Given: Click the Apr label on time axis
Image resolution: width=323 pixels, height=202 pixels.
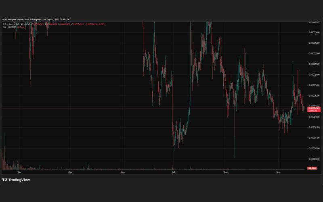Looking at the screenshot, I should coord(19,172).
